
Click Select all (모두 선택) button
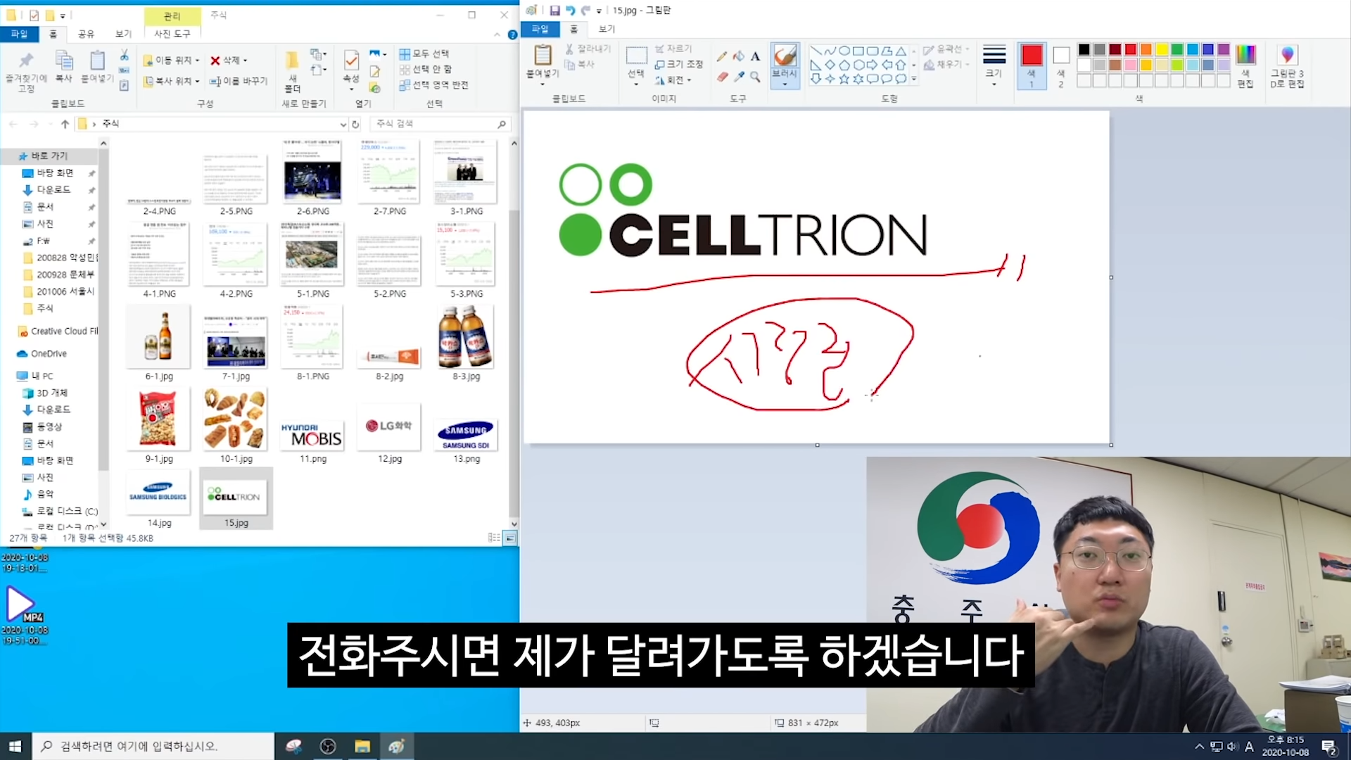pyautogui.click(x=424, y=53)
